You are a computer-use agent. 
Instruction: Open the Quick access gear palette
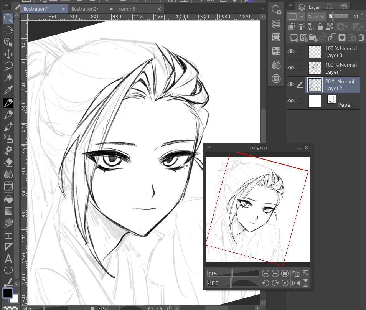276,10
